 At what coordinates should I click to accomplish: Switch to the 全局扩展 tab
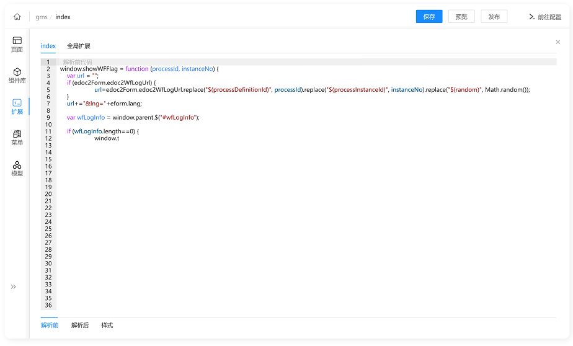click(x=79, y=46)
